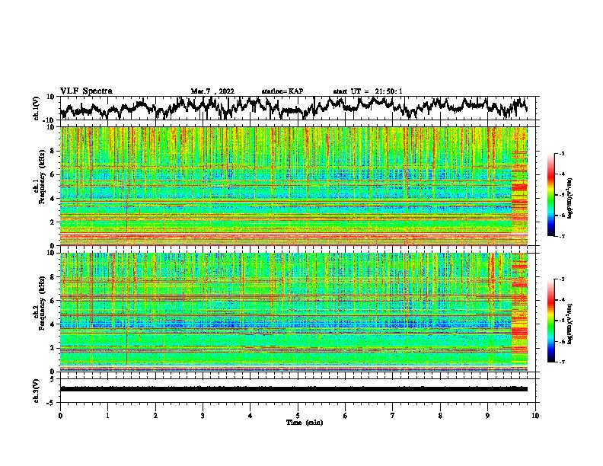Click time-axis tick label "6" at bottom

point(345,416)
